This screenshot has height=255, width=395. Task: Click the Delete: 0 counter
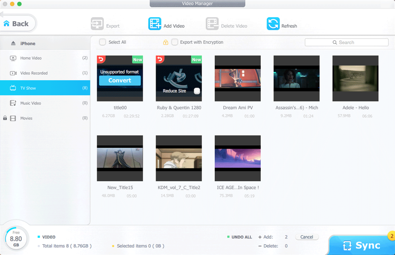tap(273, 246)
